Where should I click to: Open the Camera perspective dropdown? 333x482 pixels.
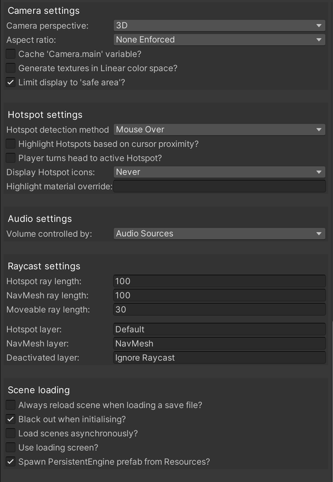pos(219,25)
